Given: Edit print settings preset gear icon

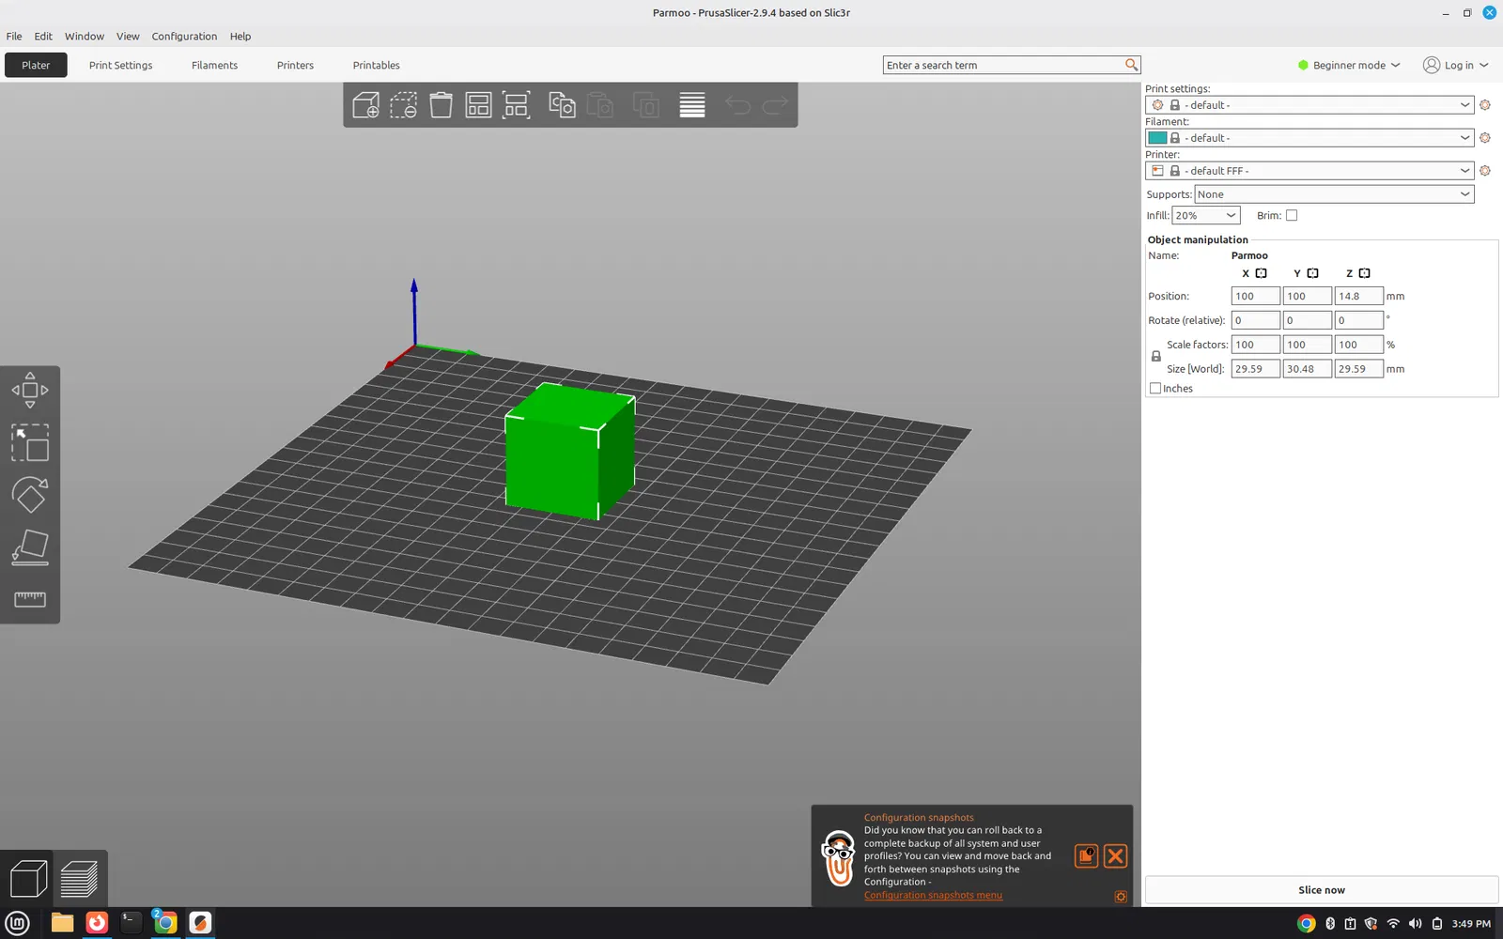Looking at the screenshot, I should click(x=1485, y=105).
